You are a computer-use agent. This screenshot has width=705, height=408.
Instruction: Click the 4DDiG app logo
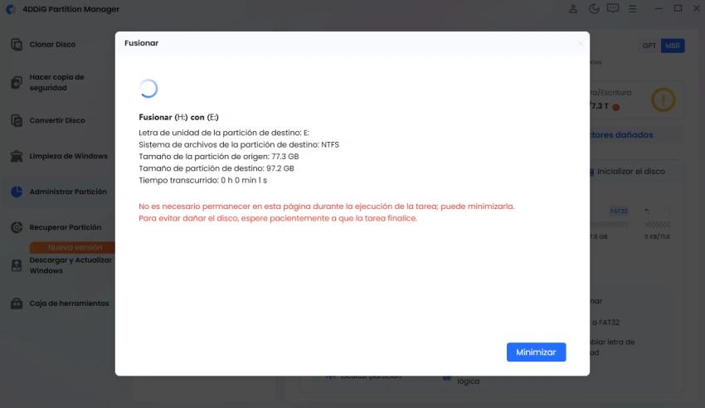(12, 9)
